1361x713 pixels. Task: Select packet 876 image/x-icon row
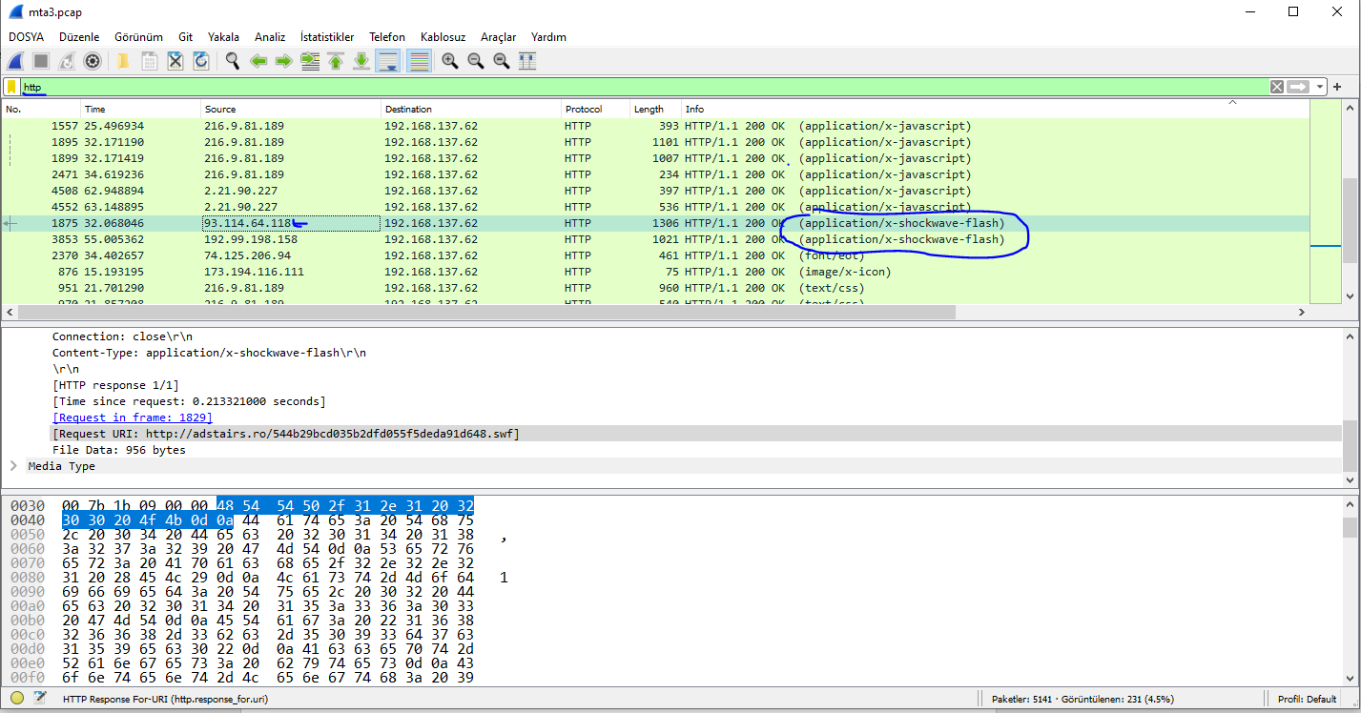[656, 272]
